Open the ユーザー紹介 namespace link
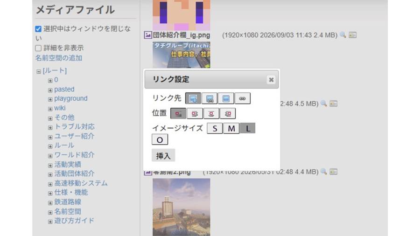Screen dimensions: 420x236 pyautogui.click(x=74, y=136)
